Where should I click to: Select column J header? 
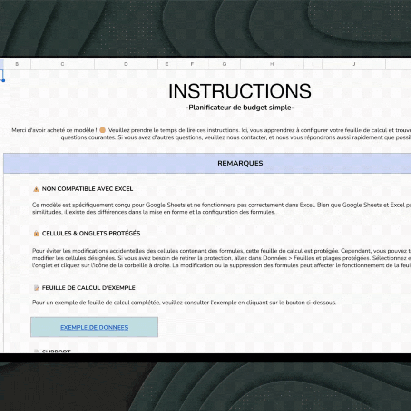353,64
